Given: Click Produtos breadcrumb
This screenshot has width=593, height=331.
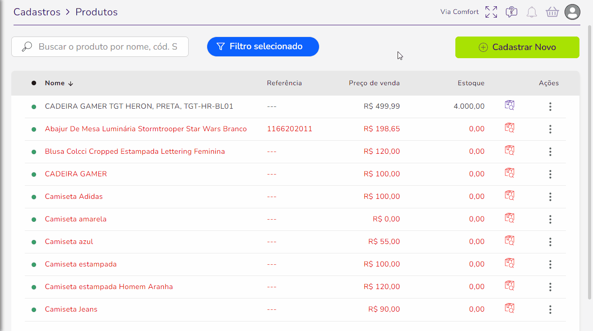Looking at the screenshot, I should pyautogui.click(x=97, y=12).
